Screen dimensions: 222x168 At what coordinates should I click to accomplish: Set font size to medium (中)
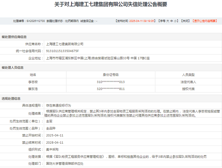click(x=172, y=21)
